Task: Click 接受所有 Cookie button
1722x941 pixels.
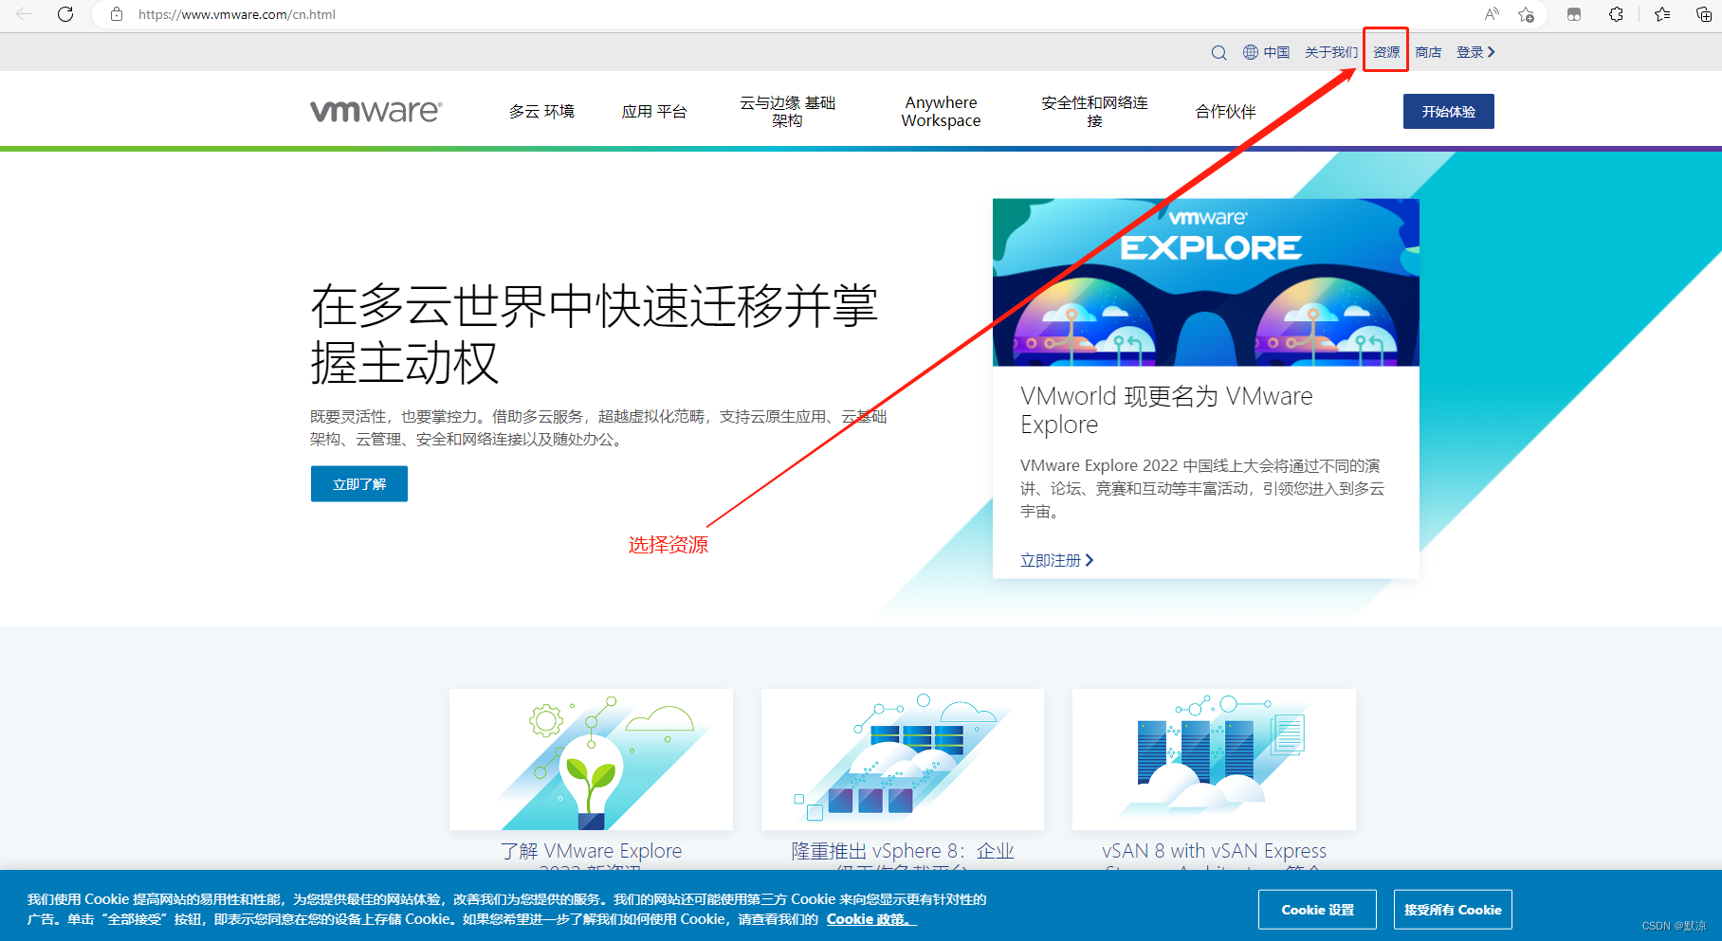Action: (x=1453, y=910)
